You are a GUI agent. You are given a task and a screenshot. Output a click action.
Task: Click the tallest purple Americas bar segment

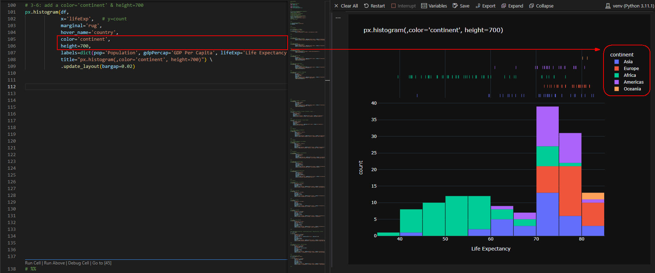[547, 126]
